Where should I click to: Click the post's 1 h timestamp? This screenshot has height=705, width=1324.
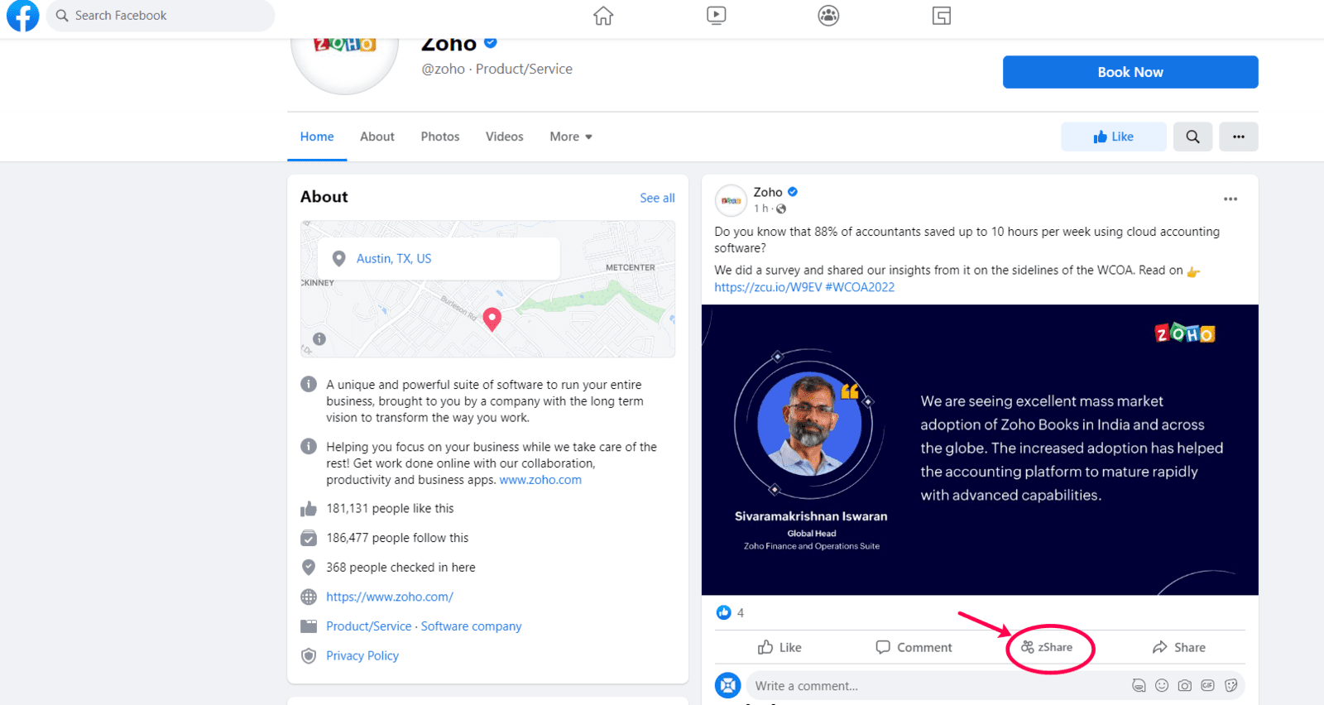point(761,209)
